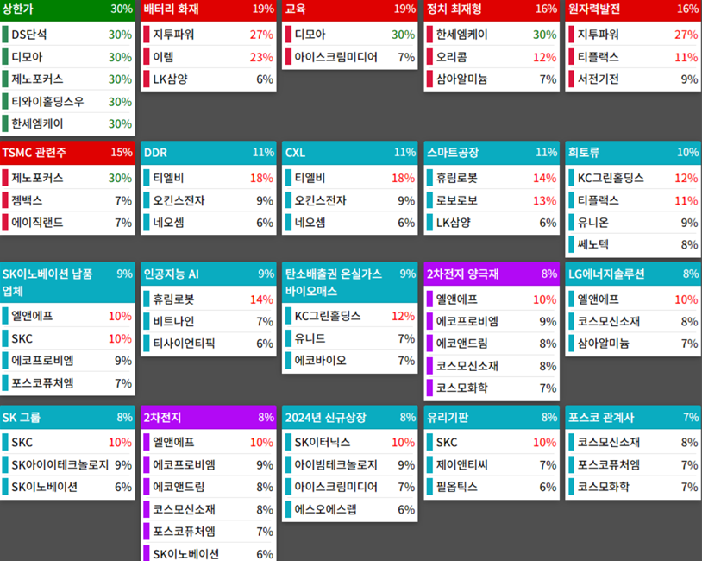Click 이렘 in the 배터리 화재 card
Viewport: 702px width, 561px height.
(x=209, y=57)
